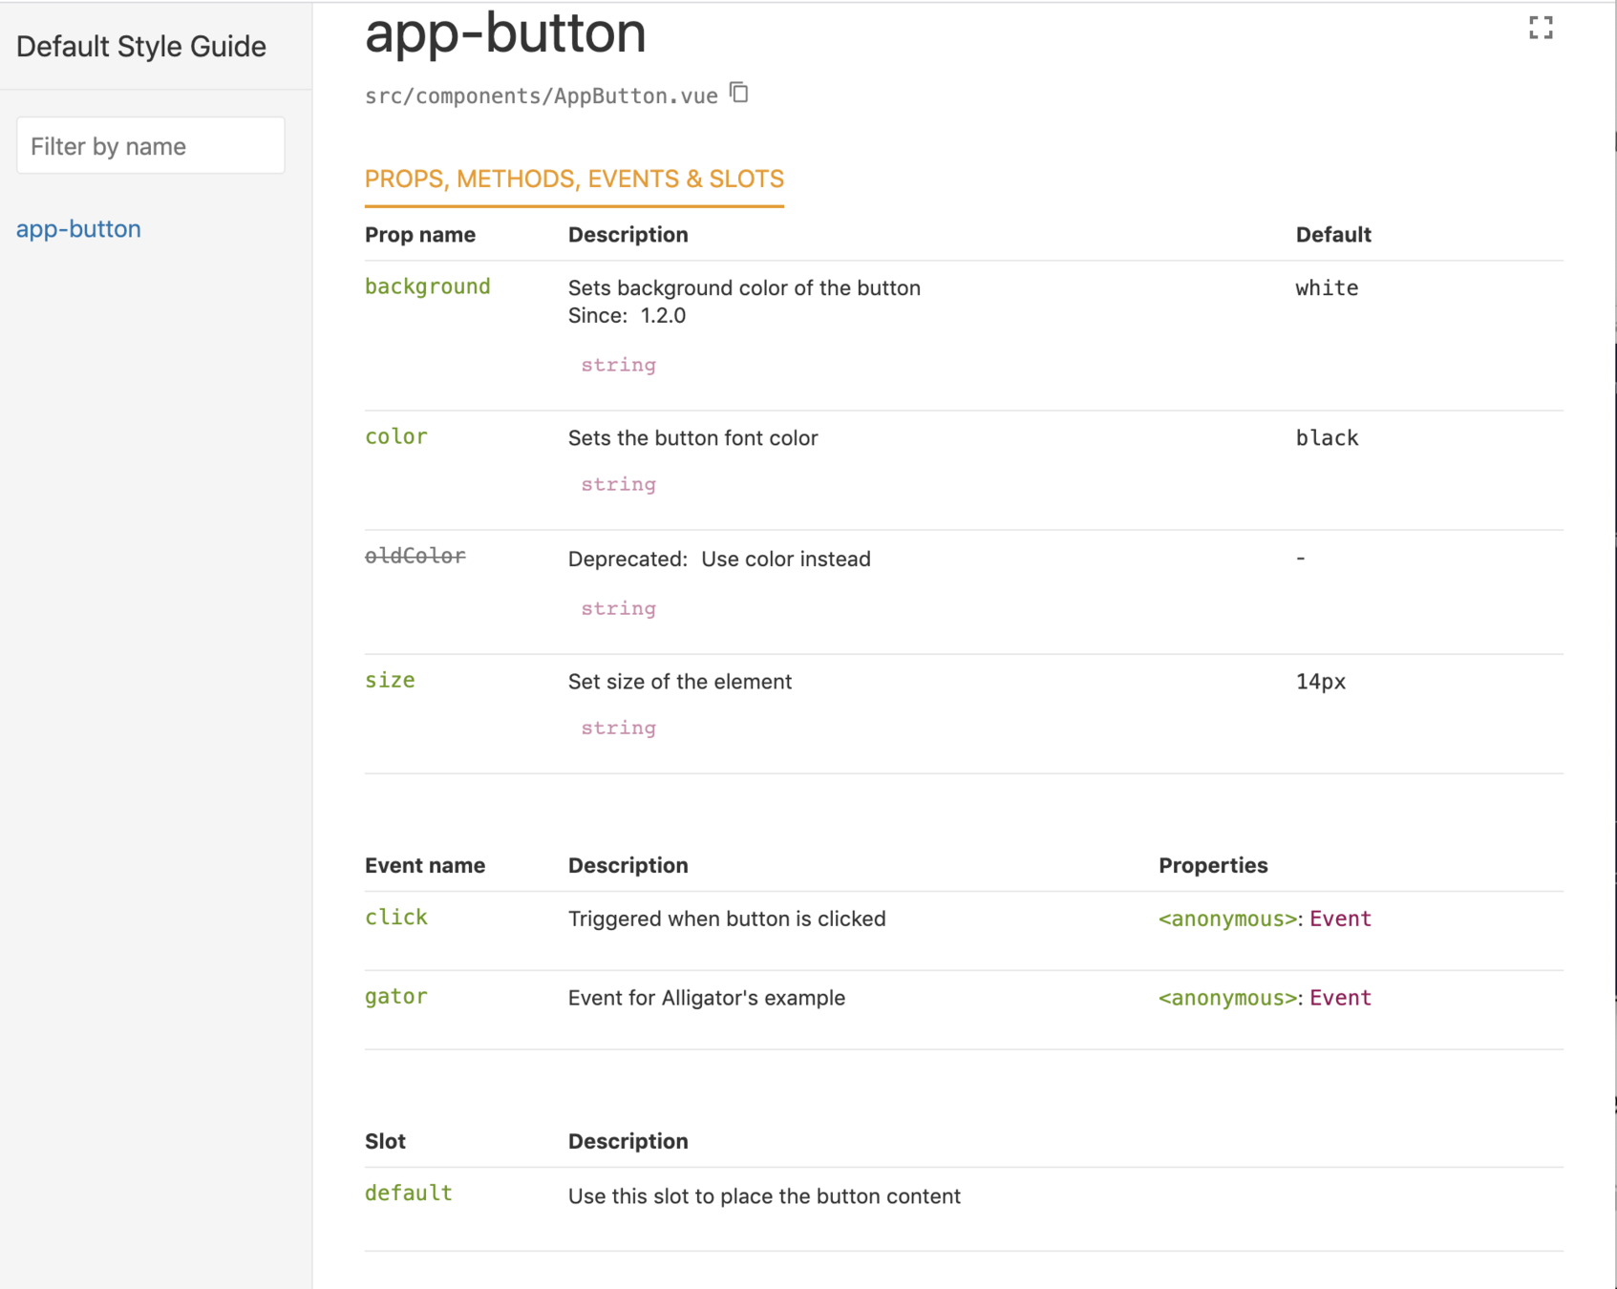Screen dimensions: 1617x1289
Task: Click the fullscreen isolate icon
Action: 1540,28
